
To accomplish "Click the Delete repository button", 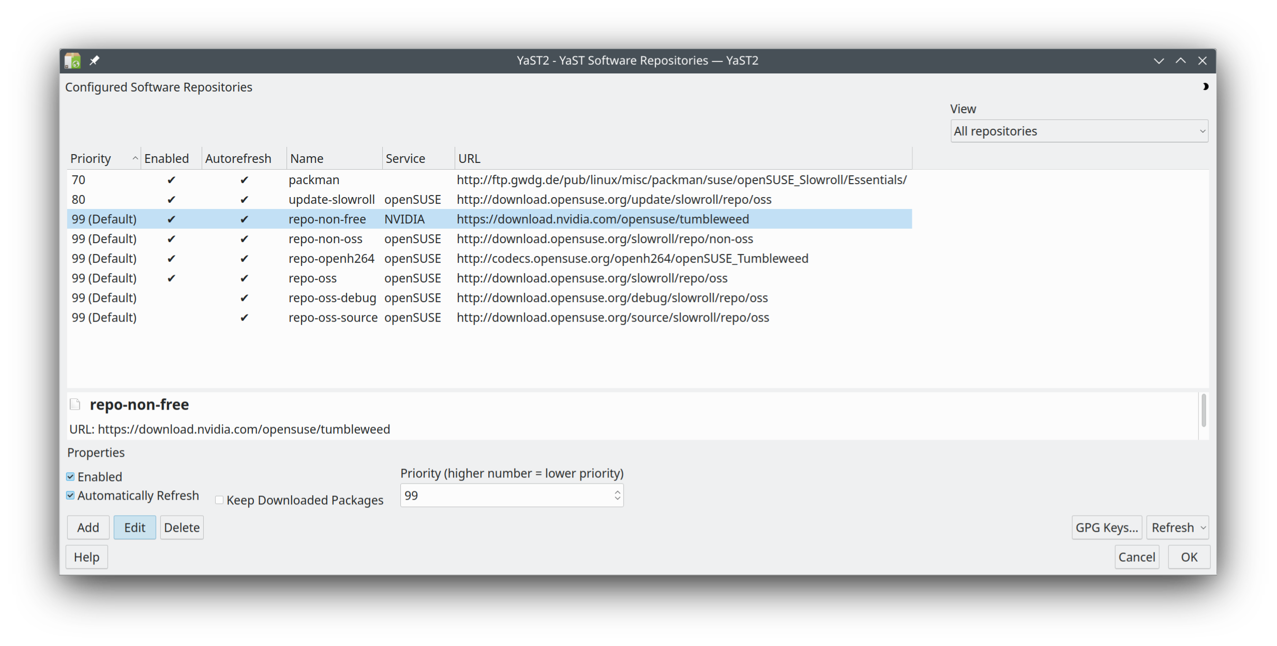I will (182, 528).
